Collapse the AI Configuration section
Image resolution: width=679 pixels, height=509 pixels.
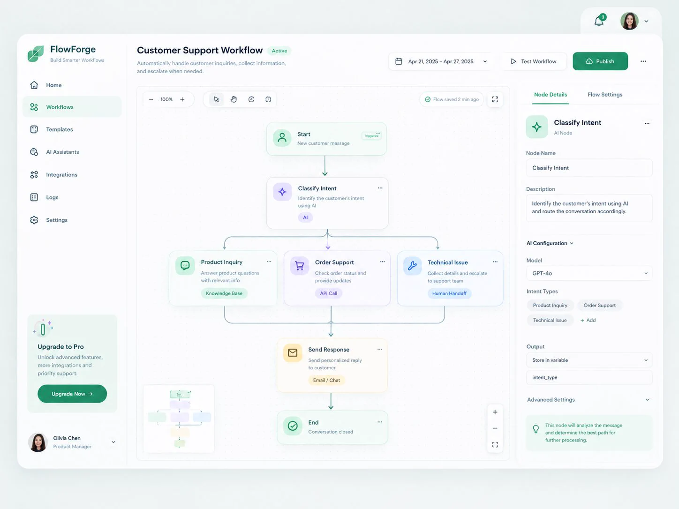(550, 243)
